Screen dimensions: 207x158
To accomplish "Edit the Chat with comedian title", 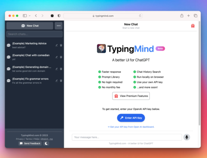I will coord(56,57).
